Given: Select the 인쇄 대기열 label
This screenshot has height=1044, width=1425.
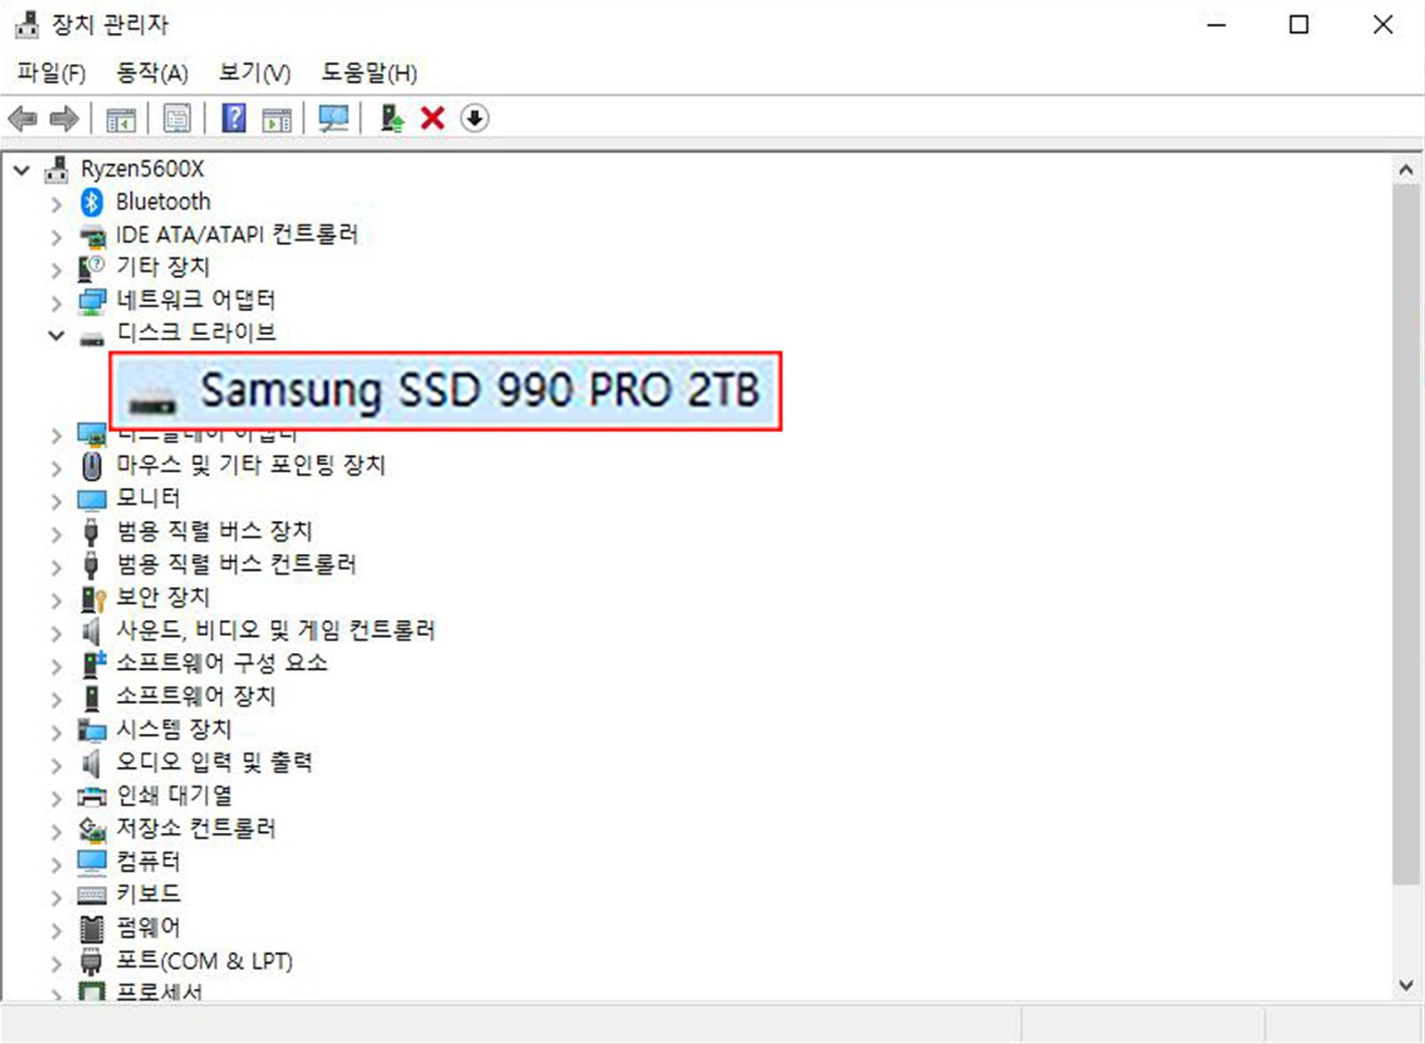Looking at the screenshot, I should pyautogui.click(x=175, y=795).
